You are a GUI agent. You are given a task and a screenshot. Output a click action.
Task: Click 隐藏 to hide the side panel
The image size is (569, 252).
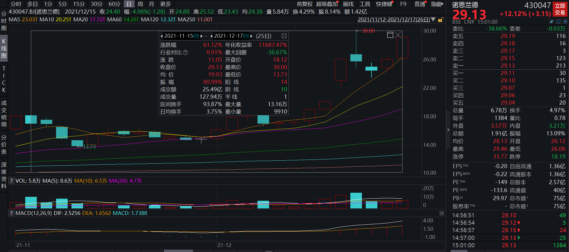(x=437, y=4)
